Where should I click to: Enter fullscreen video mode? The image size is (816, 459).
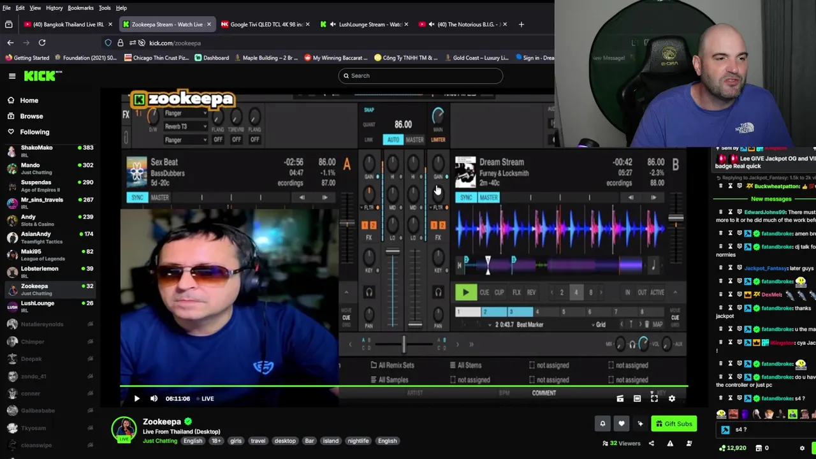tap(654, 398)
